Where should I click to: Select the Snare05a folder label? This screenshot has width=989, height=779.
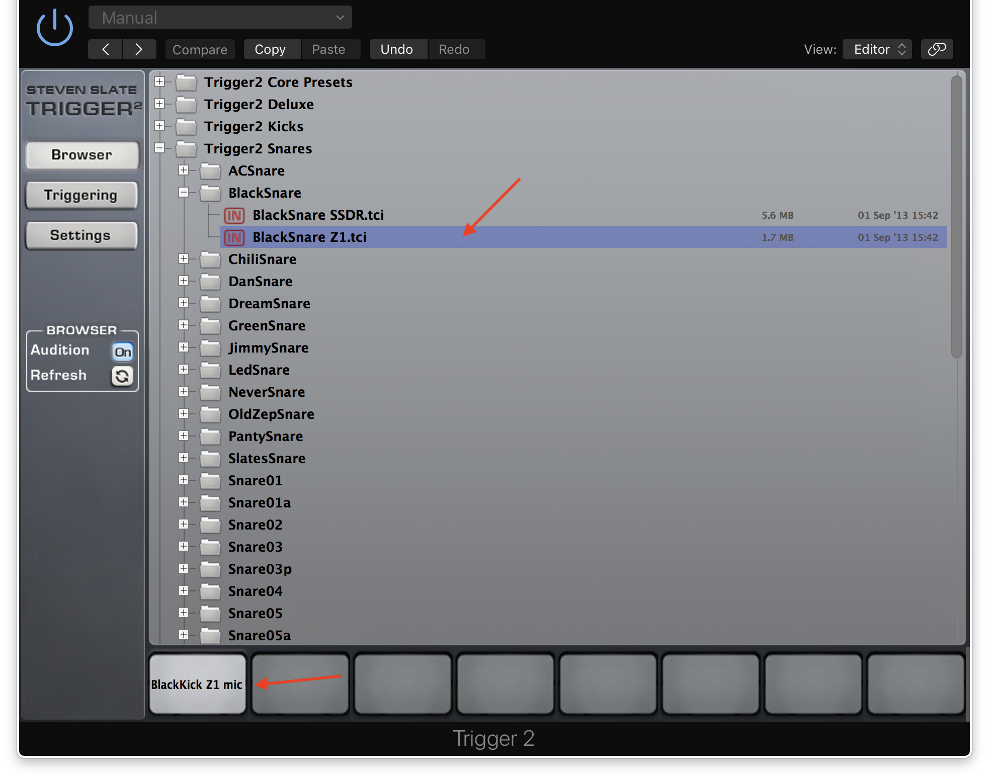coord(259,636)
